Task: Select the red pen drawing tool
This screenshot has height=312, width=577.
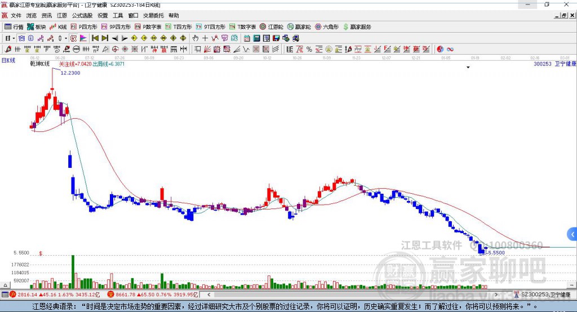Action: [8, 50]
